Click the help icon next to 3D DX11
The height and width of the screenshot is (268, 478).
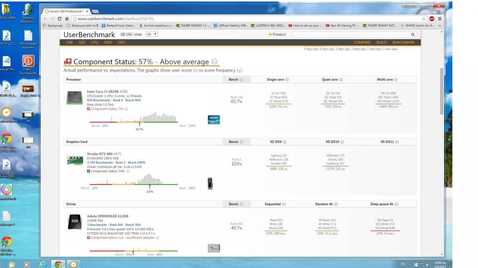(397, 142)
